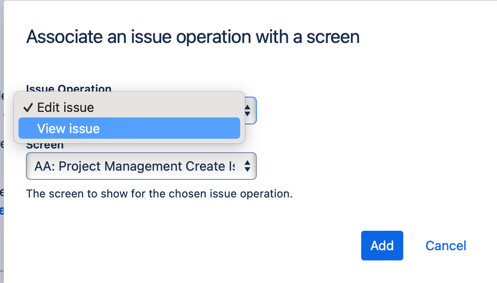
Task: Click the partially visible blue link at left edge
Action: coord(1,210)
